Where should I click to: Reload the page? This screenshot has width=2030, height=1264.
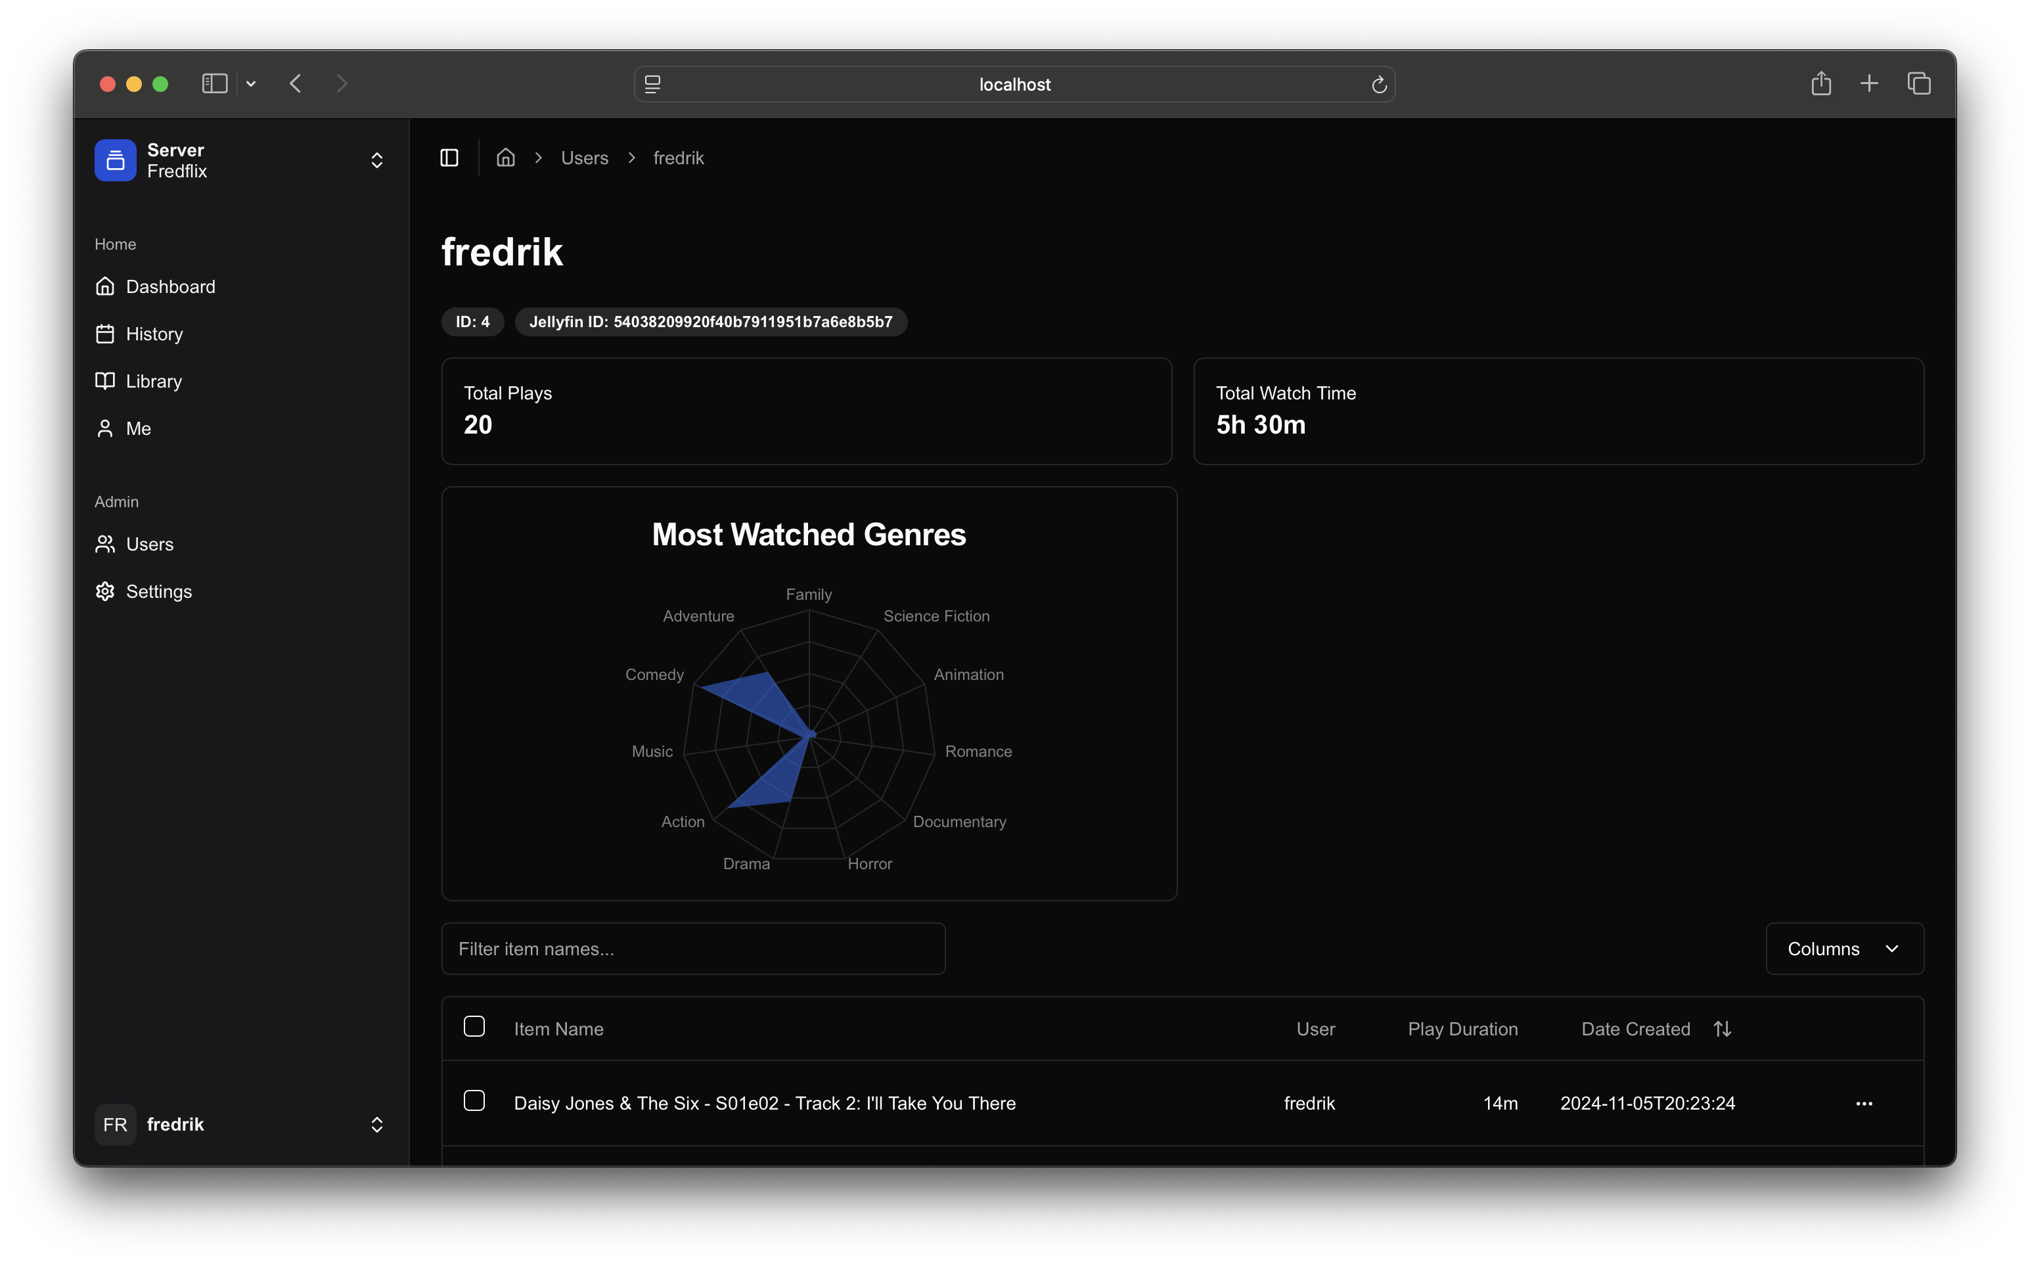1379,85
